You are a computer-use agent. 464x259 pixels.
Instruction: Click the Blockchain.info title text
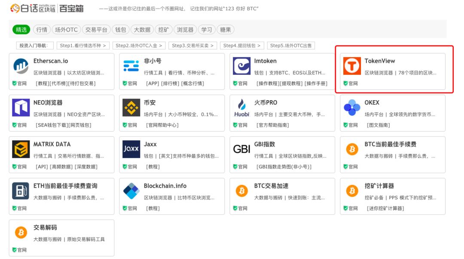pyautogui.click(x=165, y=186)
